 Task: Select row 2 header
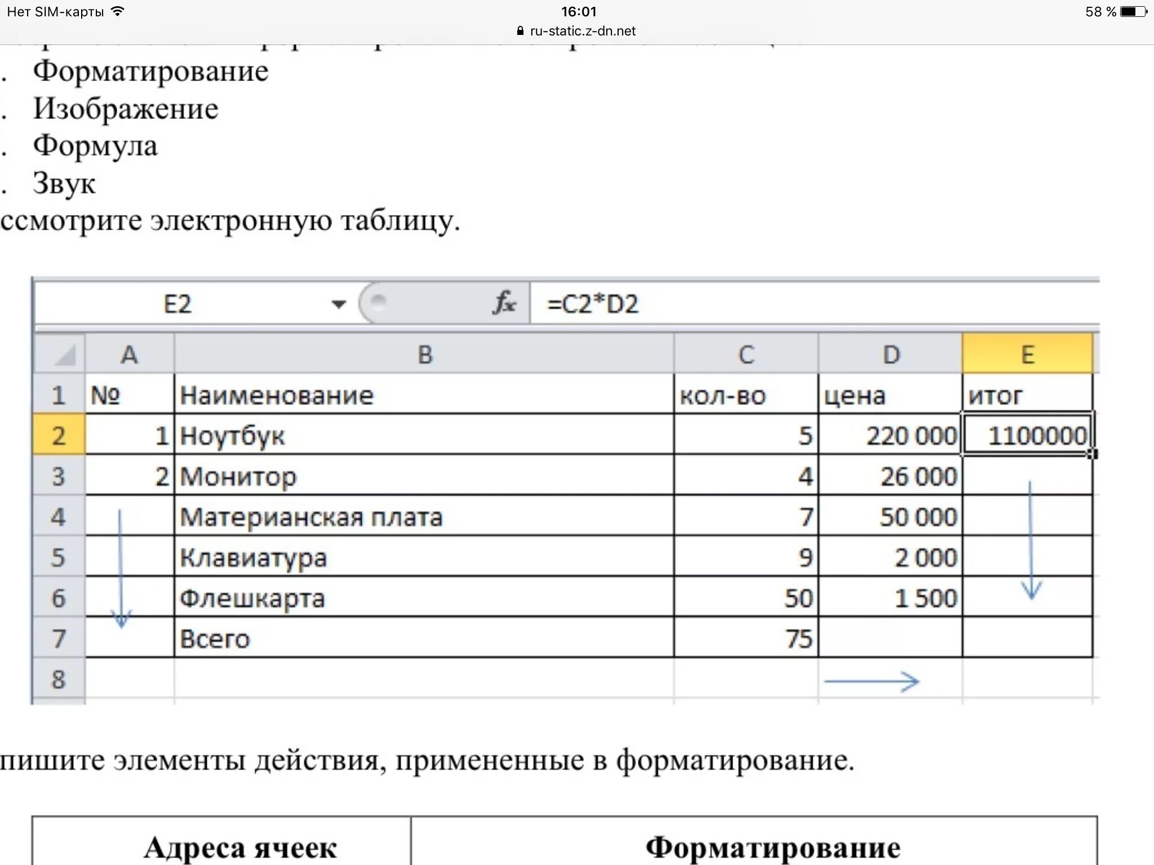point(59,435)
